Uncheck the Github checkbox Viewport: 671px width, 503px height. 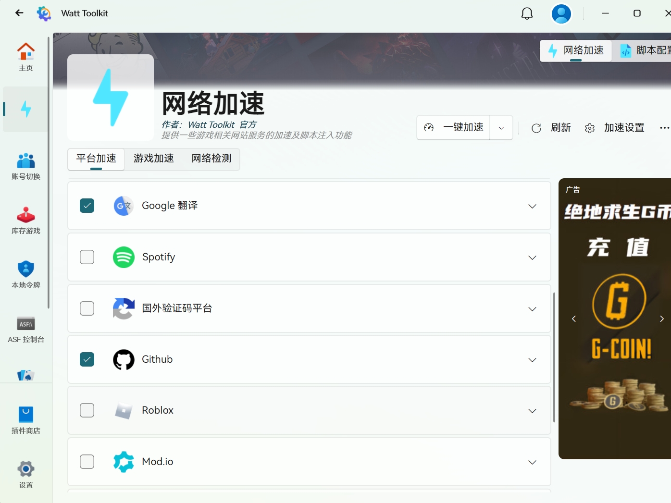tap(87, 359)
